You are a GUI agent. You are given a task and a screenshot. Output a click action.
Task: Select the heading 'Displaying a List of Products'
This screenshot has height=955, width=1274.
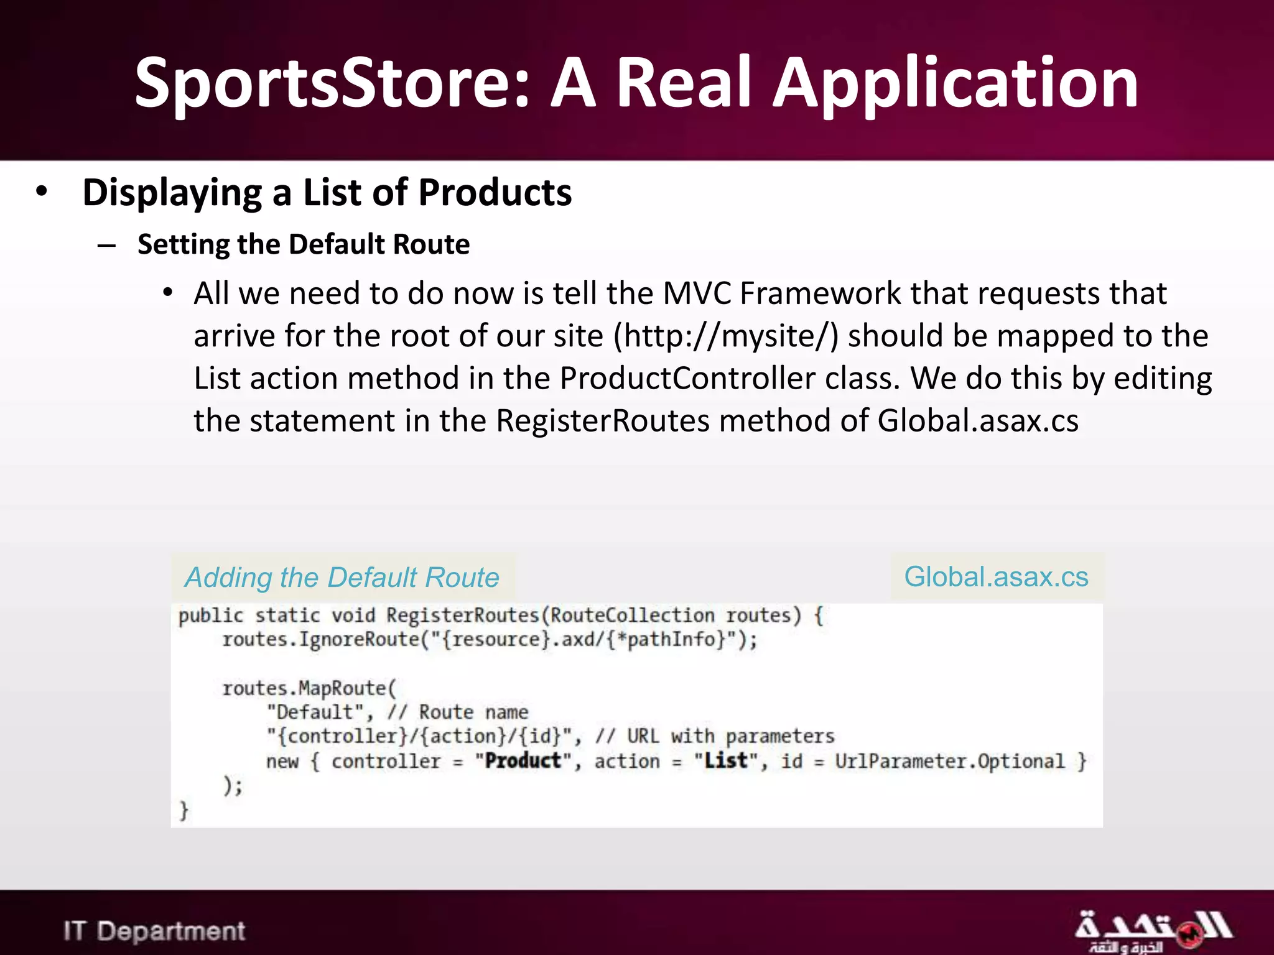[327, 192]
